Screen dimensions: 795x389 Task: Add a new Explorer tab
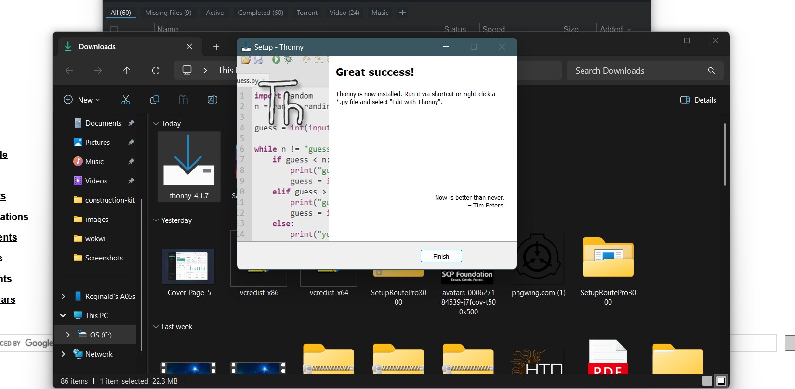click(x=216, y=47)
